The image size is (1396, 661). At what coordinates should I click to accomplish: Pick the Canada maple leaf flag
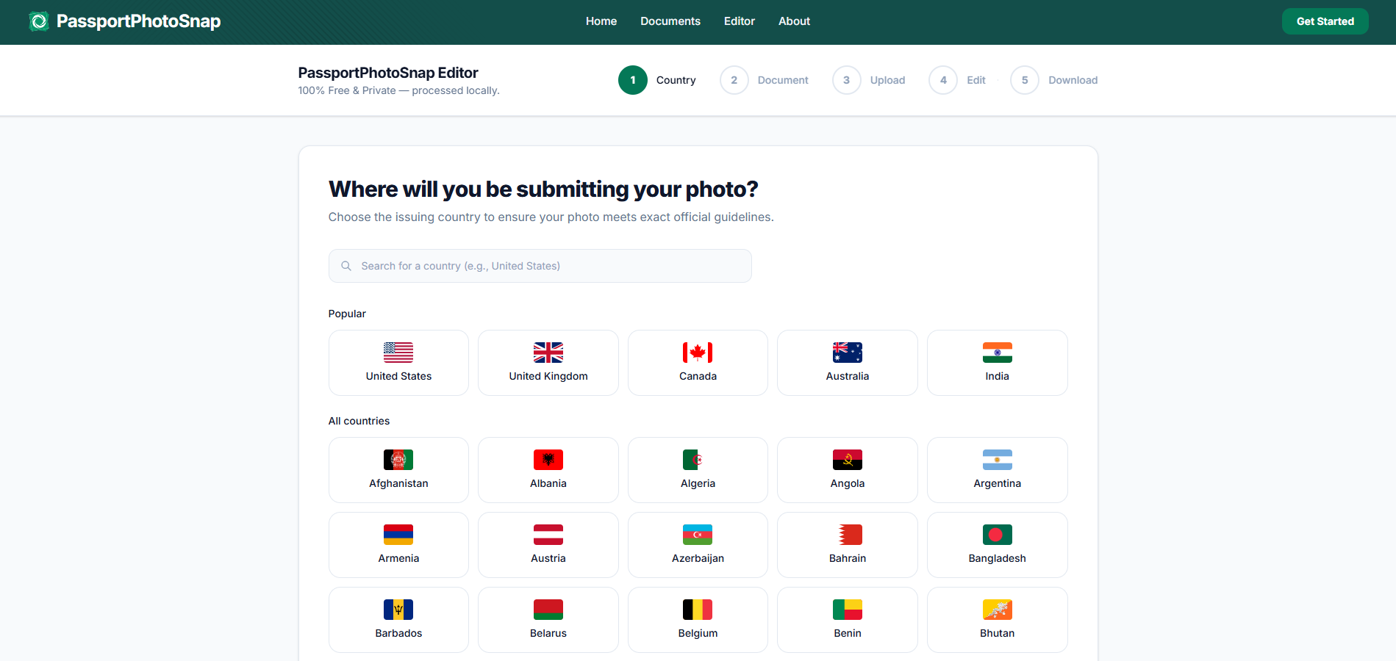coord(698,353)
